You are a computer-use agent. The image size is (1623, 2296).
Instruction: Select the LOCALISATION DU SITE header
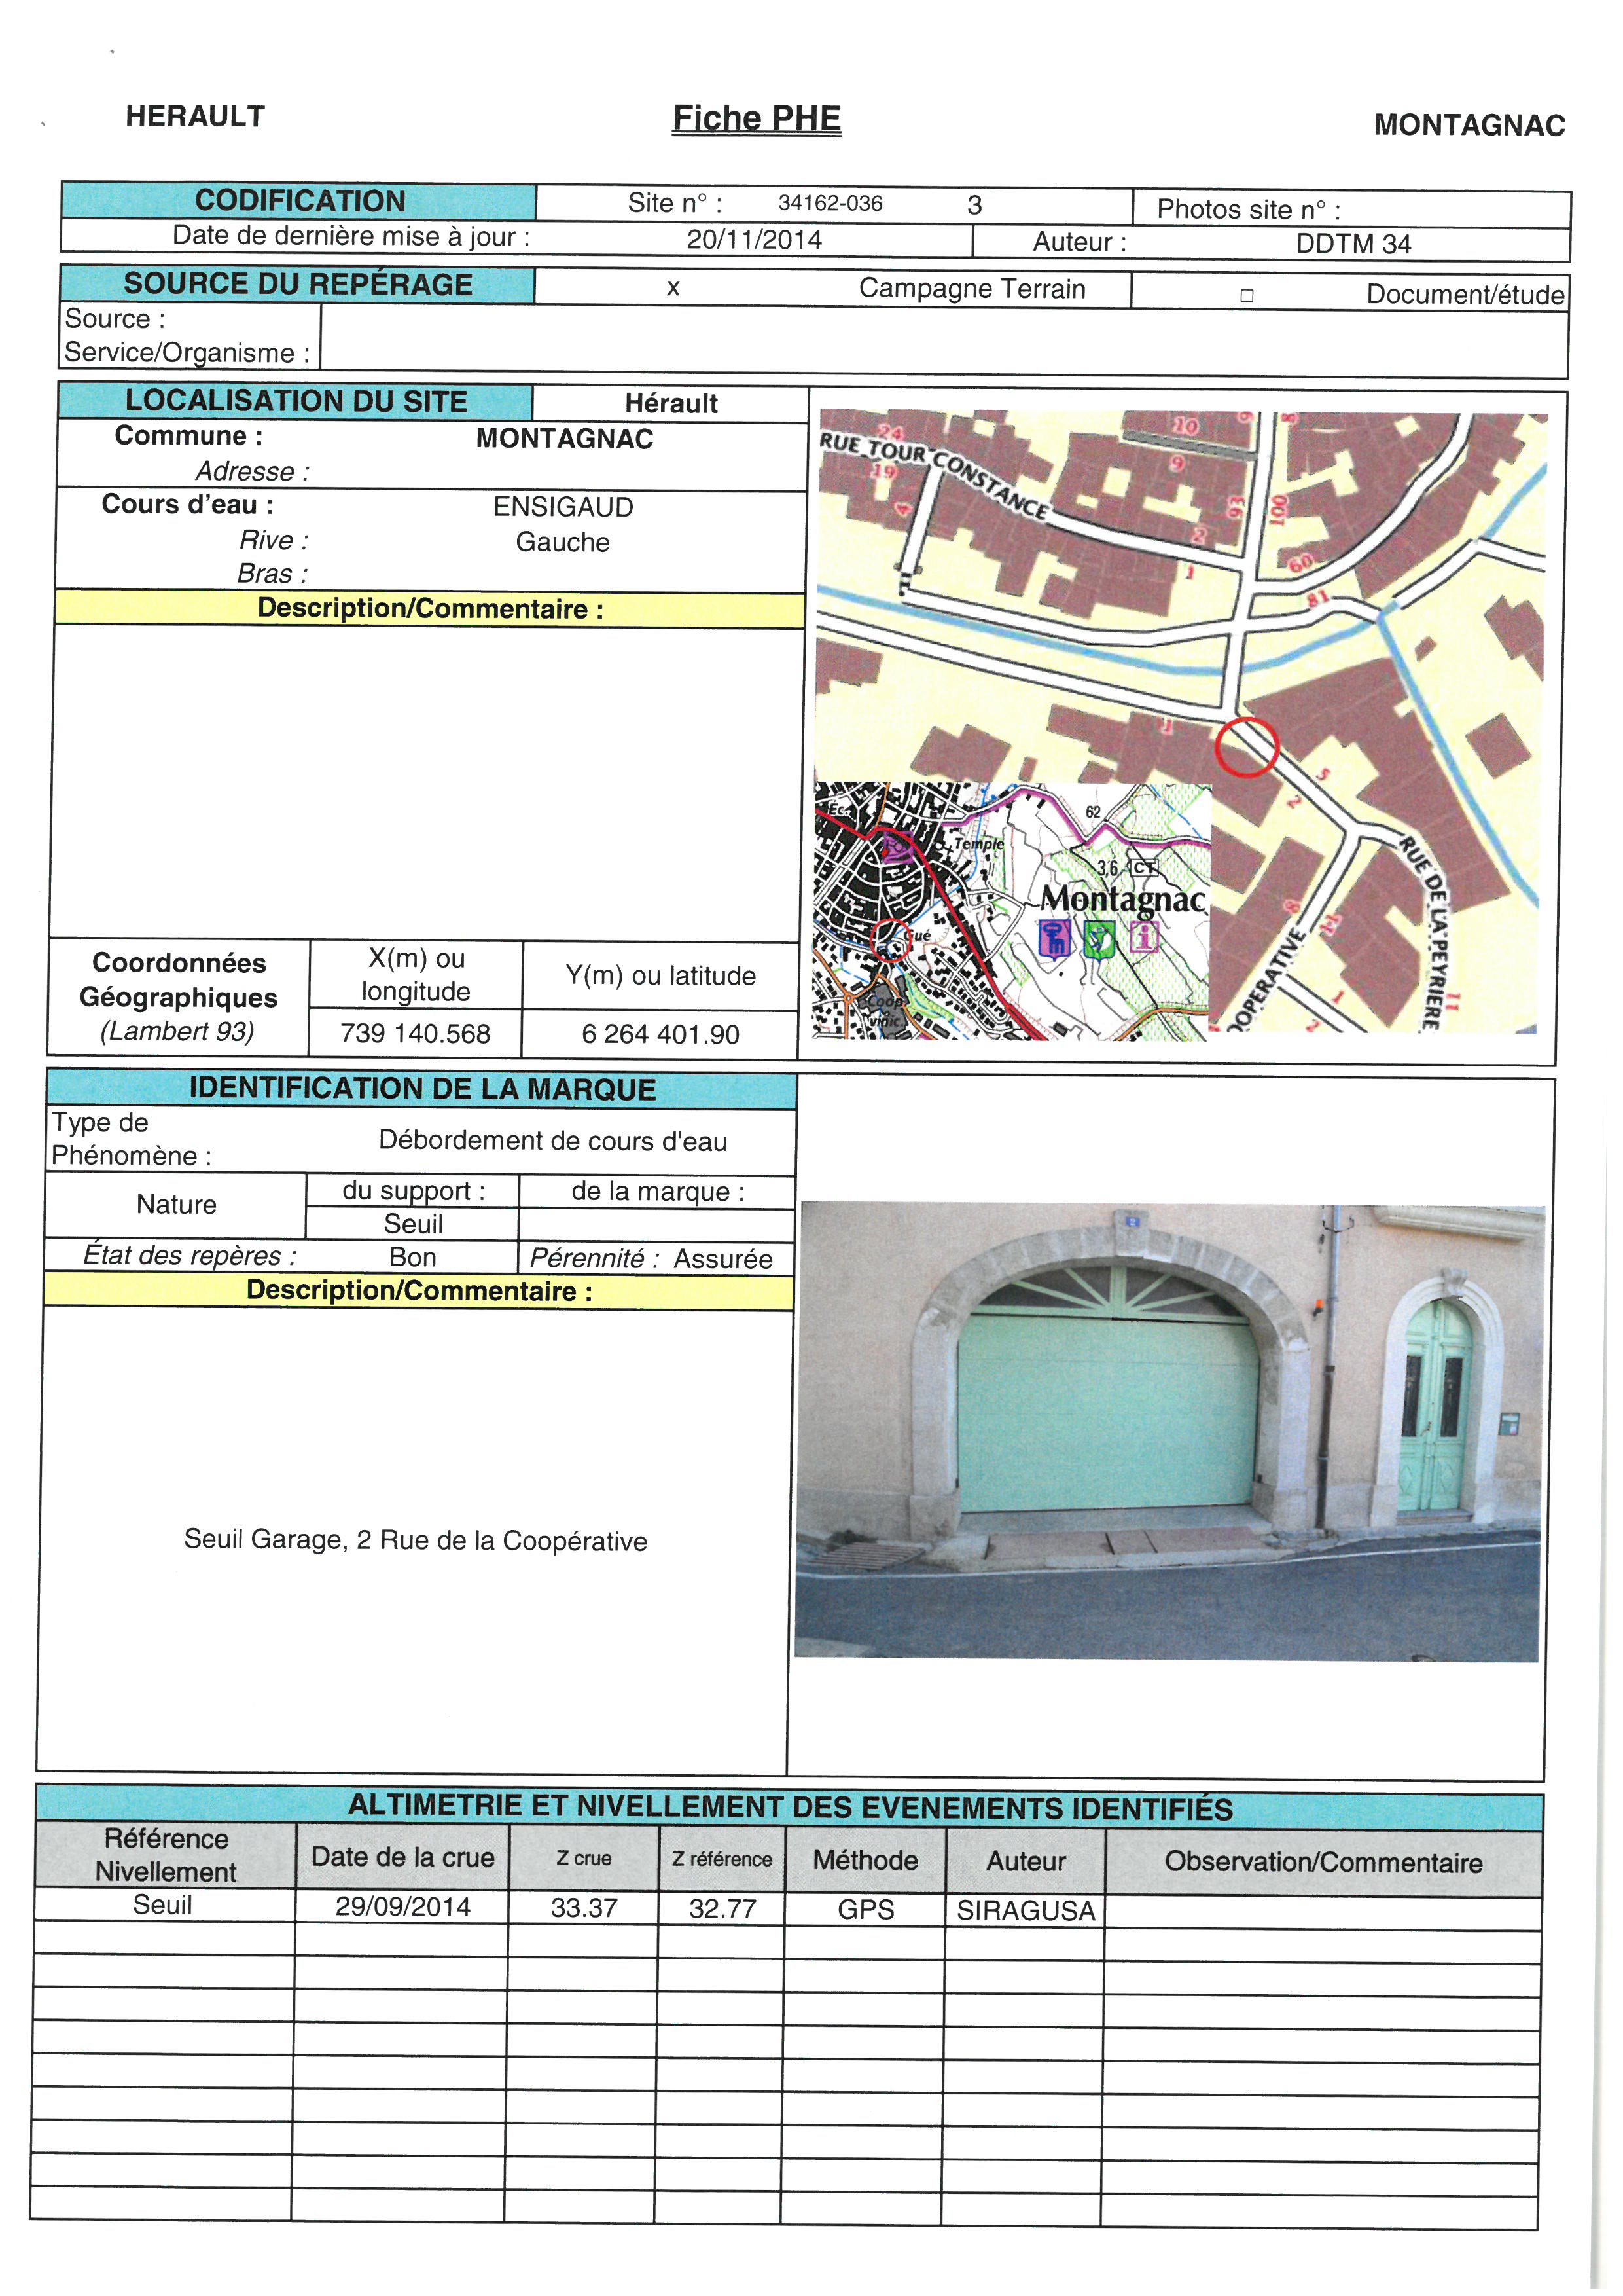click(296, 402)
